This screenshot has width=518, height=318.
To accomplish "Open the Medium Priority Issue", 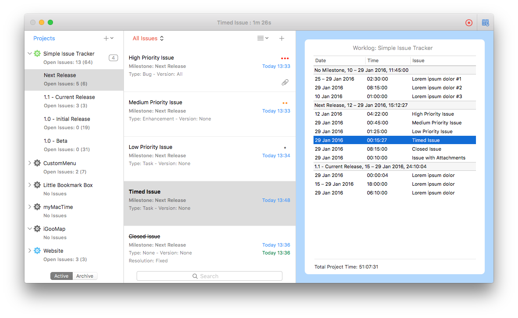I will point(209,114).
